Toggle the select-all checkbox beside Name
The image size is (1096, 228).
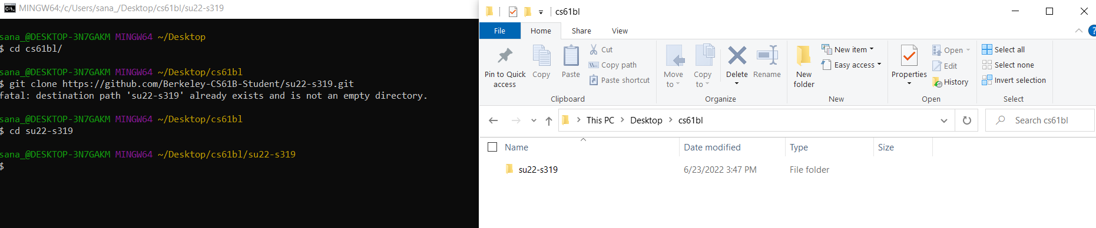coord(492,147)
